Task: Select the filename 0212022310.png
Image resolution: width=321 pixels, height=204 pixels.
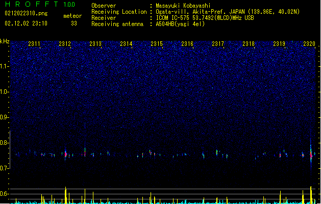Action: coord(26,13)
